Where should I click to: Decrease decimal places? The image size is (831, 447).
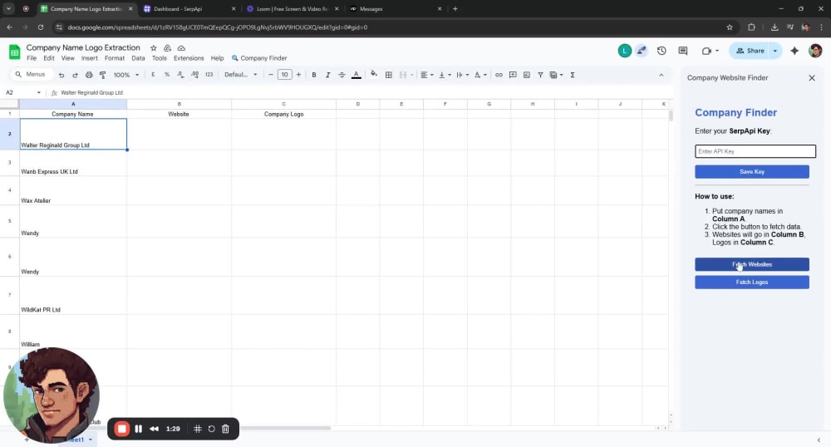(180, 75)
